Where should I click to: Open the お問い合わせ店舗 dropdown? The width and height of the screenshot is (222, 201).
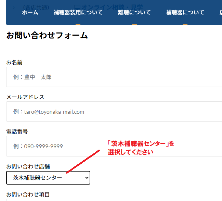click(x=48, y=178)
